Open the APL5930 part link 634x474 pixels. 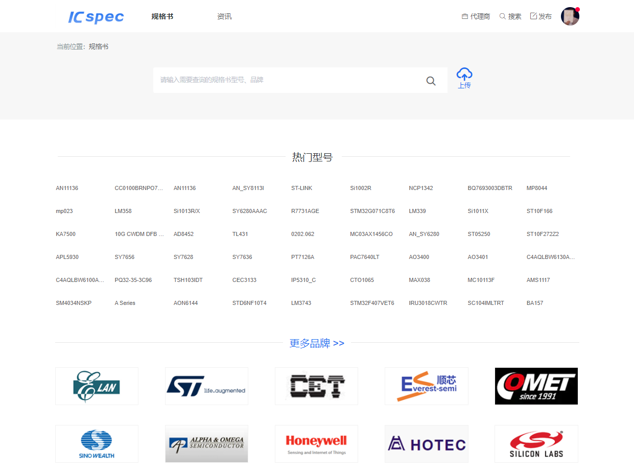[67, 257]
